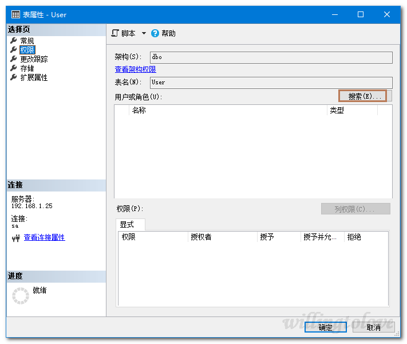Click the 架构 field containing dbo
407x344 pixels.
[271, 57]
